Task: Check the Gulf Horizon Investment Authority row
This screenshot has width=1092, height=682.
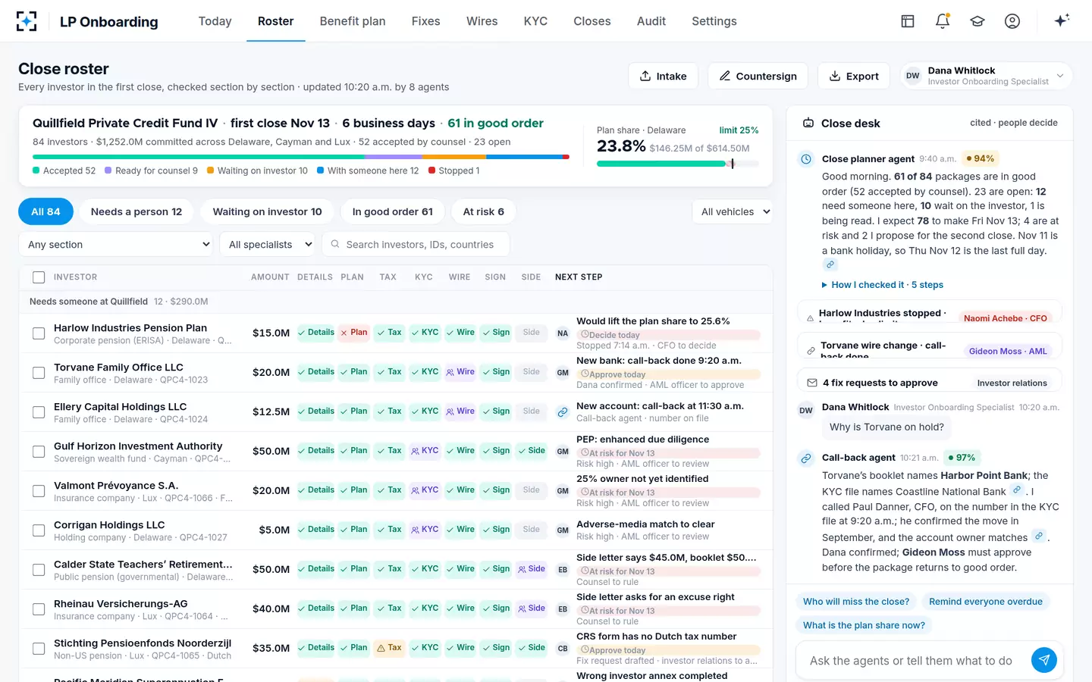Action: pos(39,452)
